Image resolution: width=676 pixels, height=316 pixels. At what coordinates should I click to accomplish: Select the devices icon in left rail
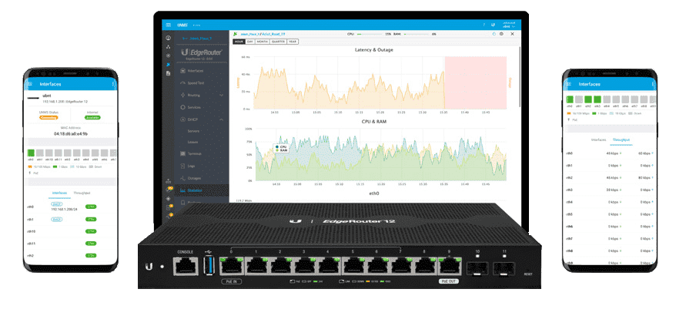click(168, 65)
